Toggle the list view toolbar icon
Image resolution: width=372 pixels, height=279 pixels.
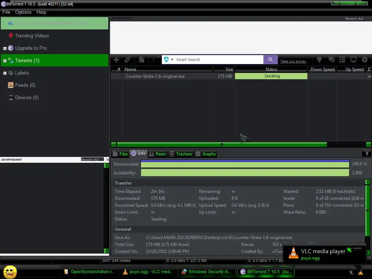pyautogui.click(x=342, y=60)
